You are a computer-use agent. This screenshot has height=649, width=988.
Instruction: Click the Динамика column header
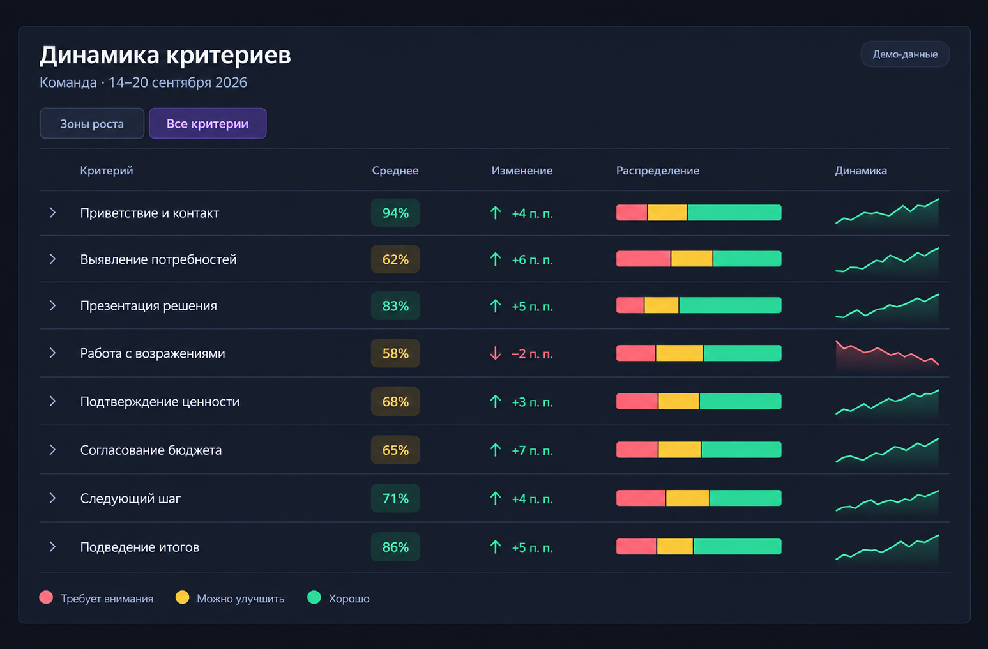click(x=861, y=171)
